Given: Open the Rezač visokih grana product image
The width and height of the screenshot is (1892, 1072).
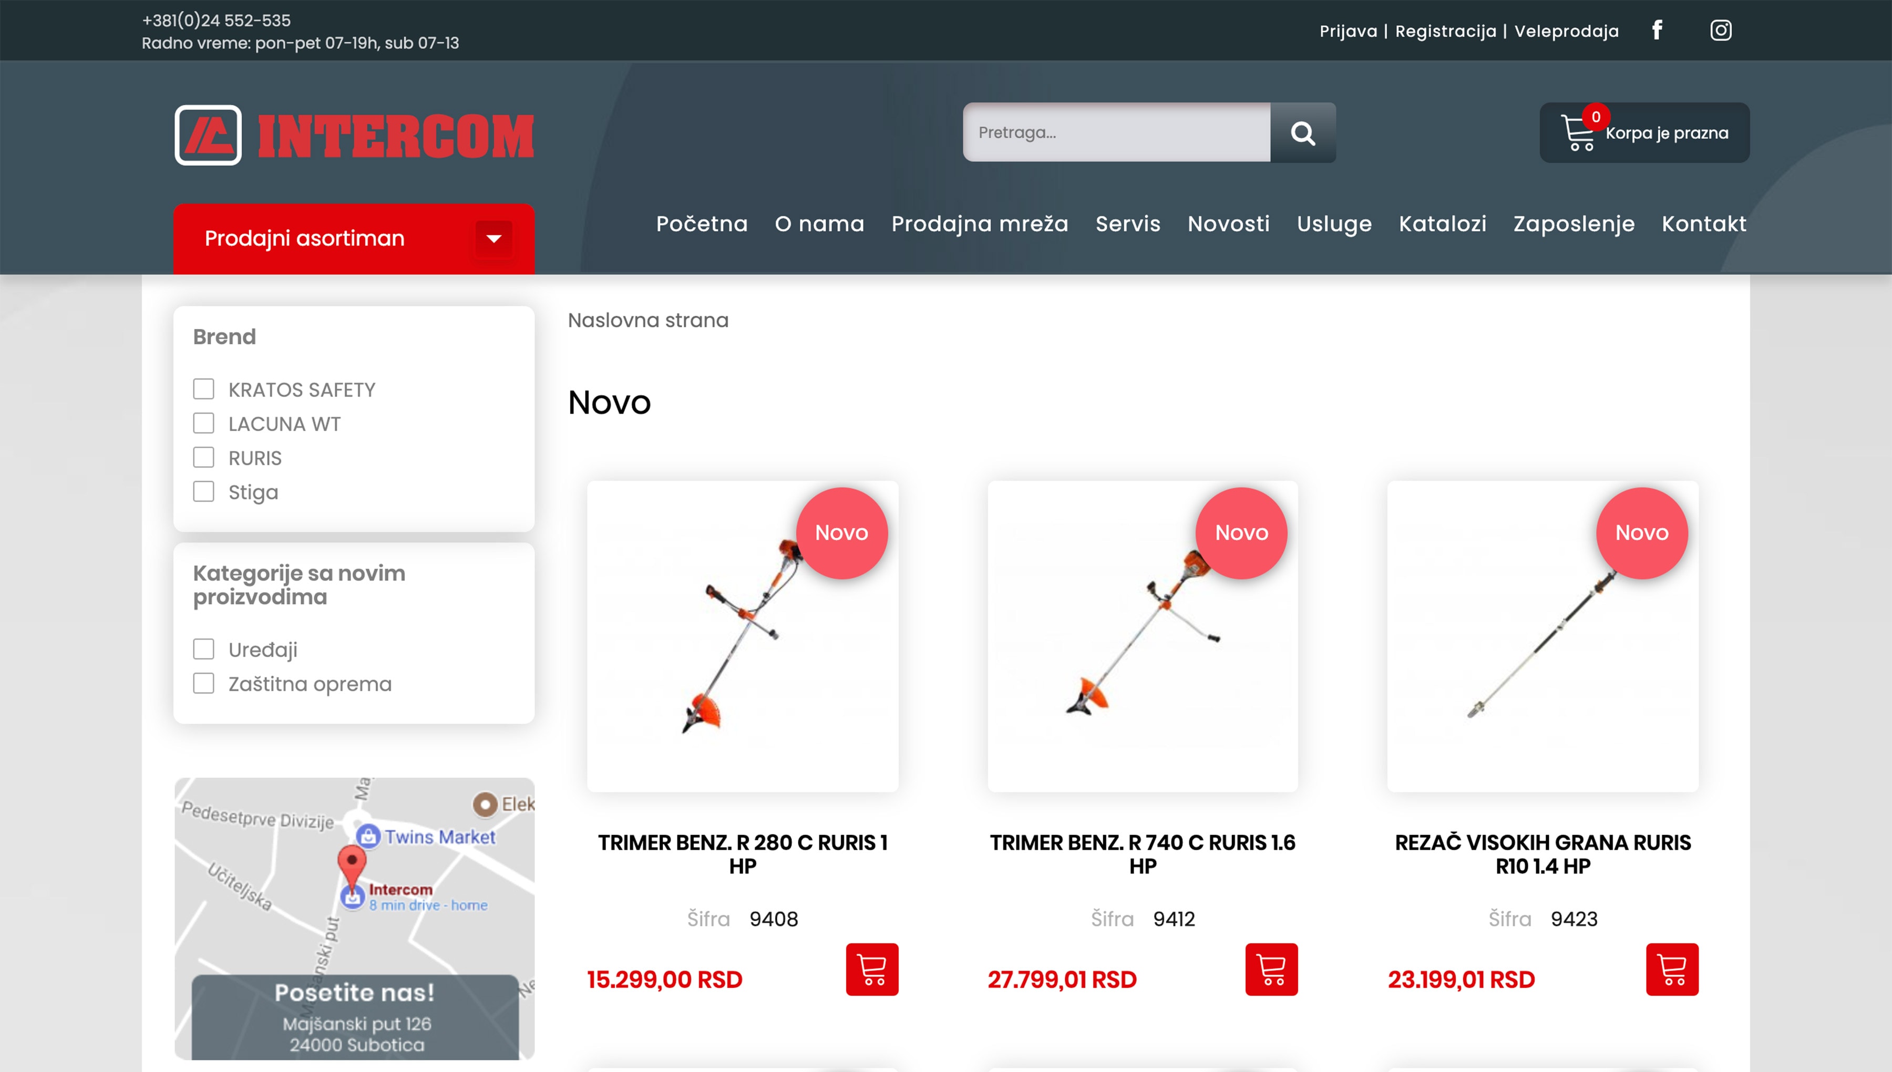Looking at the screenshot, I should pos(1543,636).
